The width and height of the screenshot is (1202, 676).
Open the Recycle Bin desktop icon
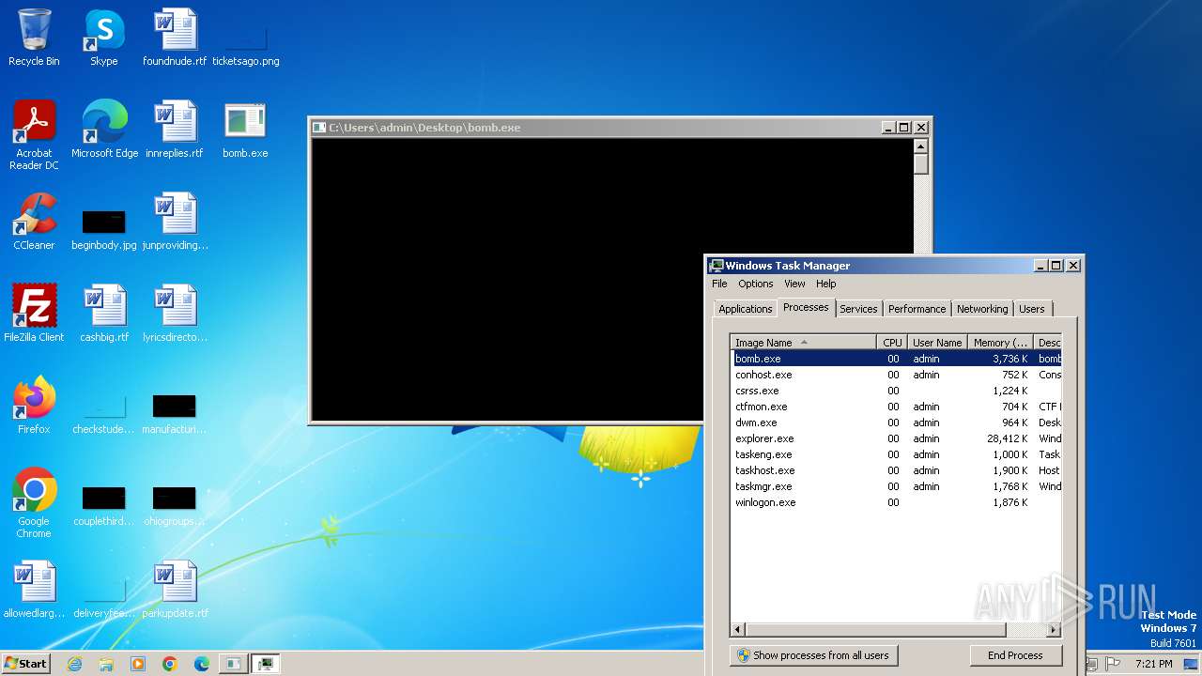click(34, 38)
